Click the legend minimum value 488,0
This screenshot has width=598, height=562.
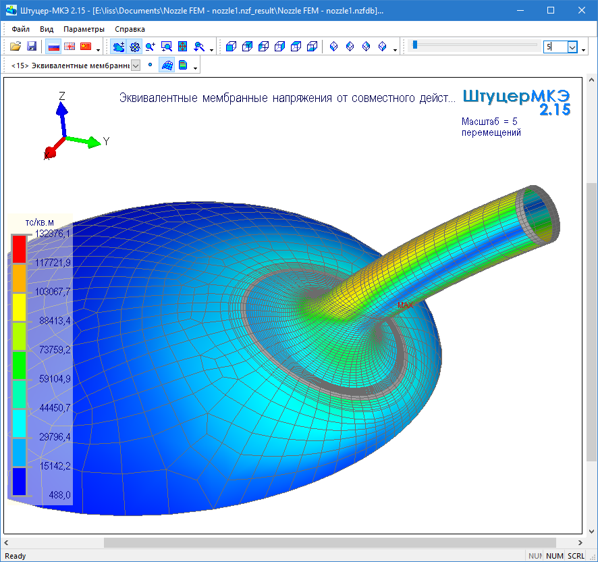coord(60,495)
